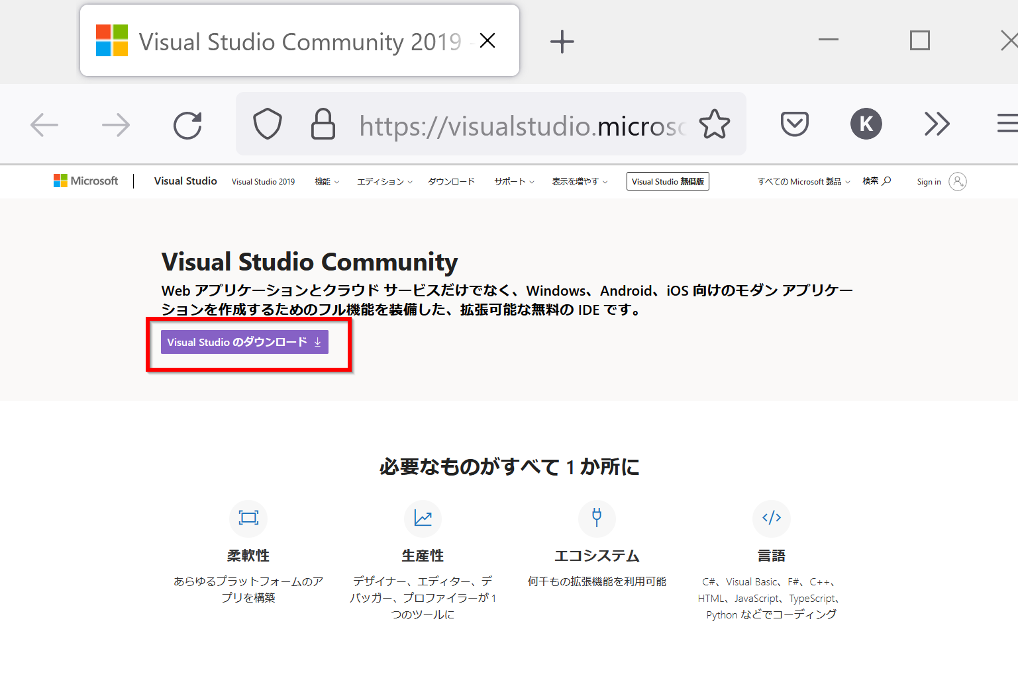Click the 柔軟性 flexibility icon
The width and height of the screenshot is (1018, 674).
pos(248,518)
